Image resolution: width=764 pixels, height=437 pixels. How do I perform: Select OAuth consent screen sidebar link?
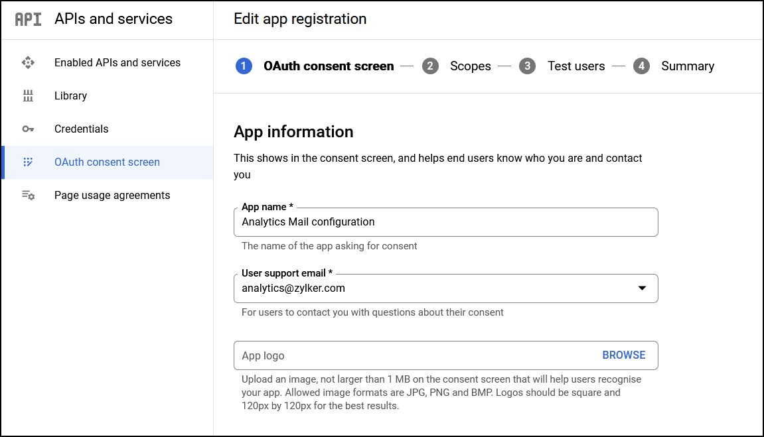(107, 162)
